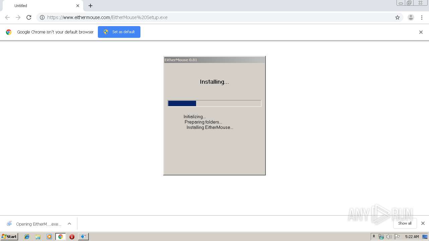Open Action Center flag tray icon

[397, 237]
